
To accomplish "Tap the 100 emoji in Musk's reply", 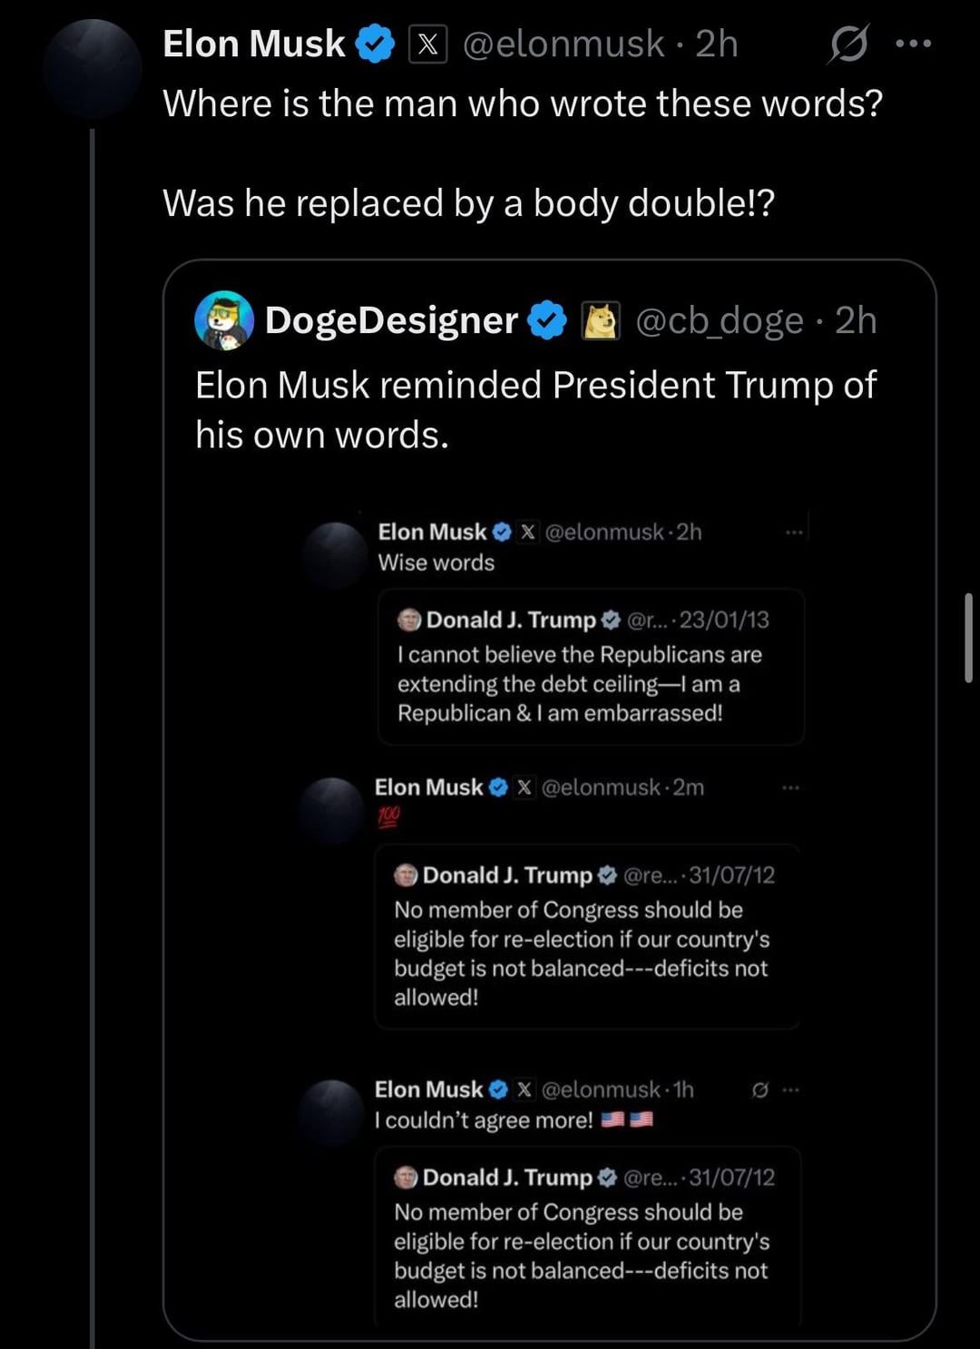I will click(388, 816).
